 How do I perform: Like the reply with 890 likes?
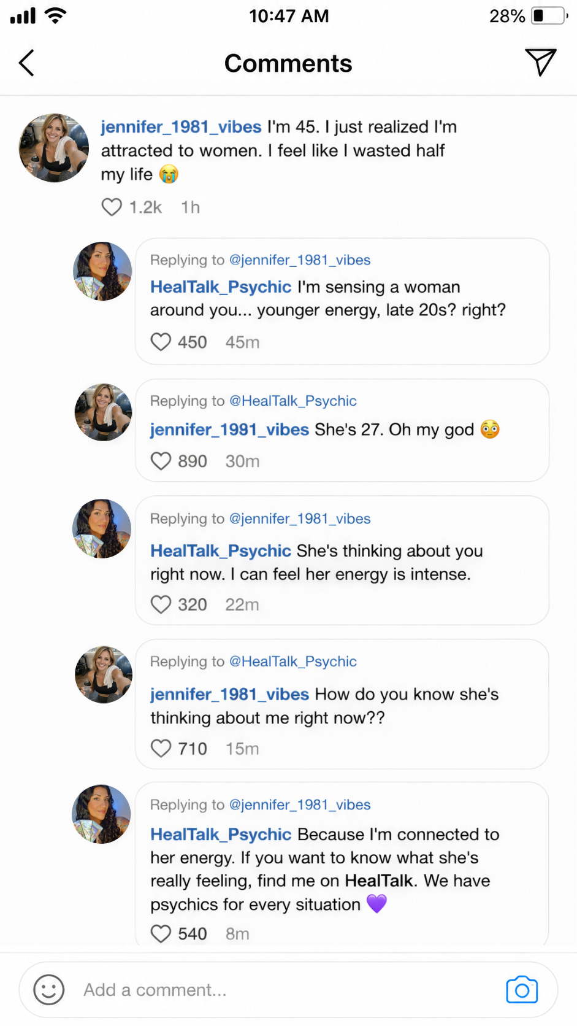tap(161, 461)
